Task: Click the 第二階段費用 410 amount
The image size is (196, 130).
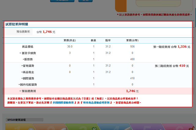Action: (x=182, y=66)
